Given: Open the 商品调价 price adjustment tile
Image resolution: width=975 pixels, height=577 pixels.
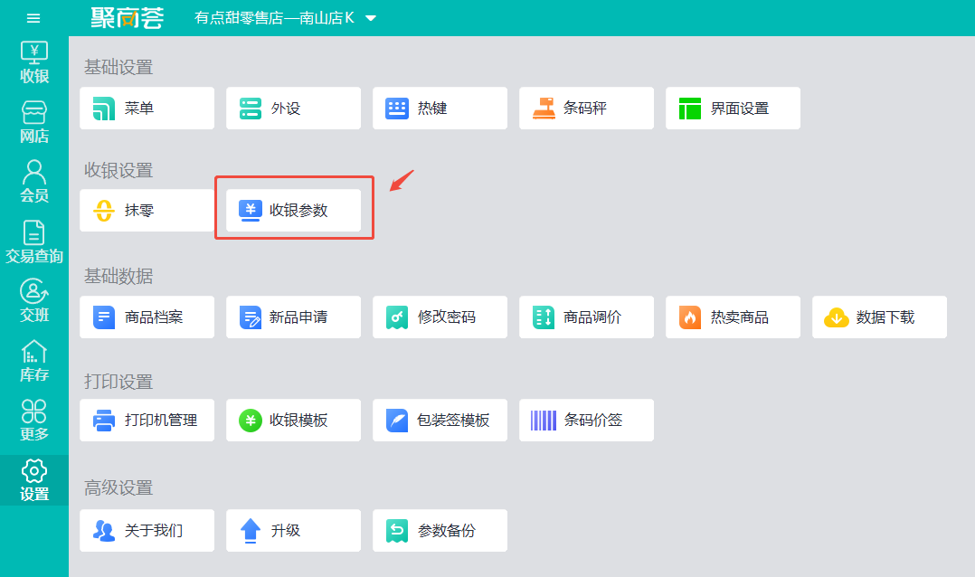Looking at the screenshot, I should [586, 317].
